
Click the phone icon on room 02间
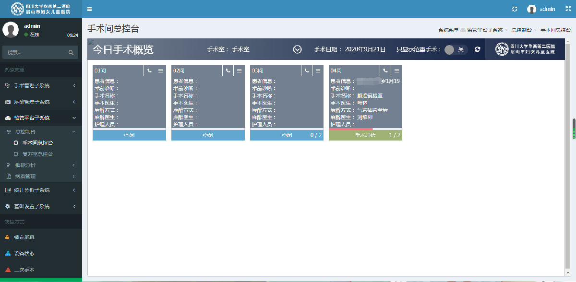(x=228, y=71)
